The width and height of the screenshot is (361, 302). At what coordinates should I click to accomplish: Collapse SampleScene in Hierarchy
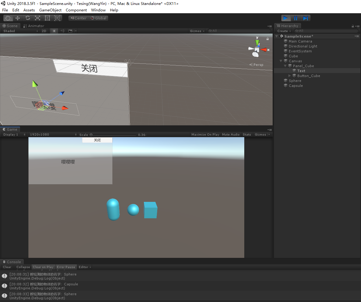276,36
